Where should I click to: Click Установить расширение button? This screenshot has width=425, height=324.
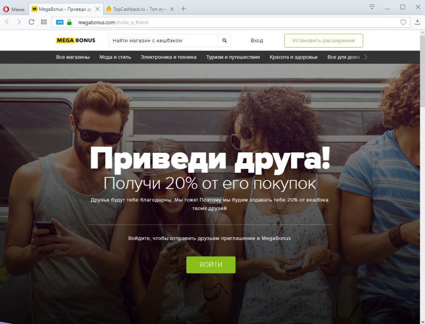[323, 41]
